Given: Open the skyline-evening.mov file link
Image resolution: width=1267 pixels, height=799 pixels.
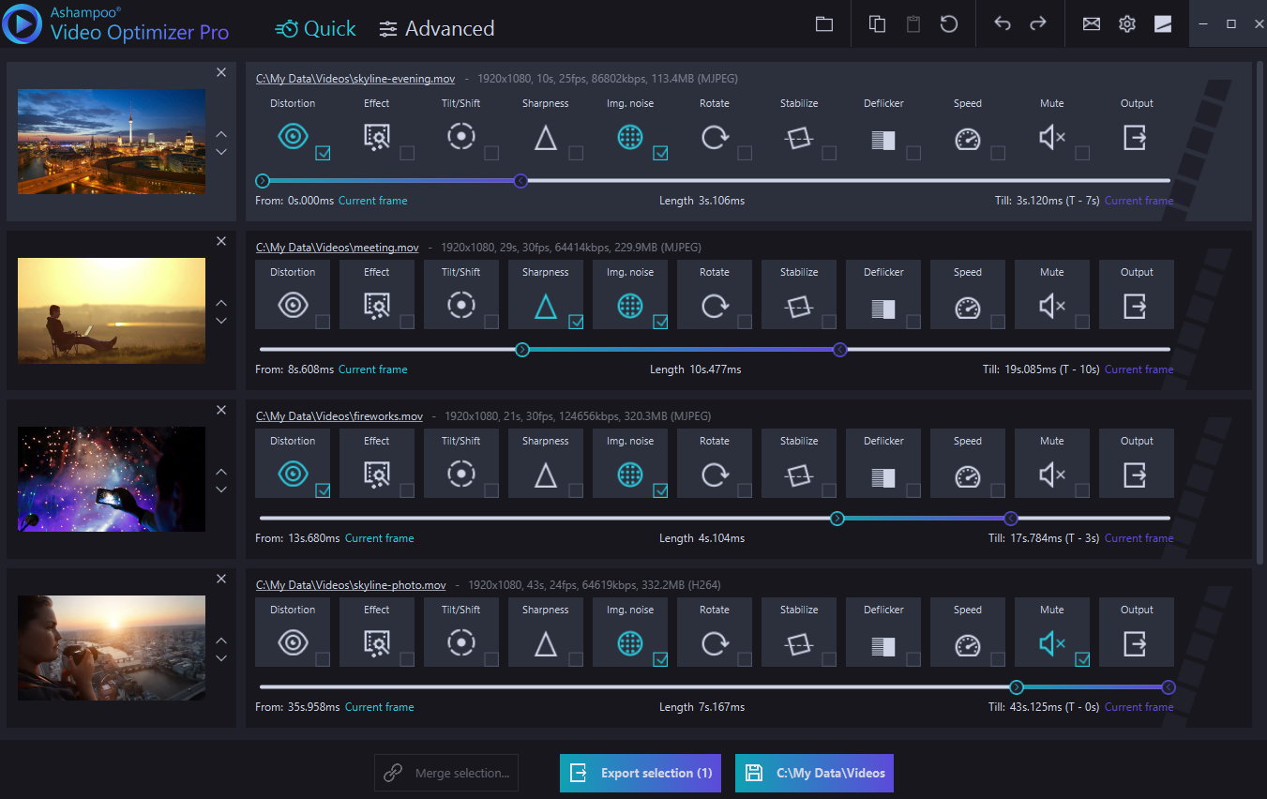Looking at the screenshot, I should coord(354,78).
